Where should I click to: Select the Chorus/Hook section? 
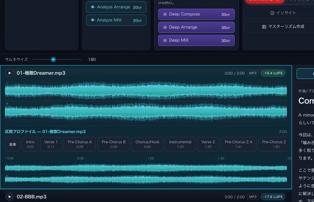[x=148, y=144]
